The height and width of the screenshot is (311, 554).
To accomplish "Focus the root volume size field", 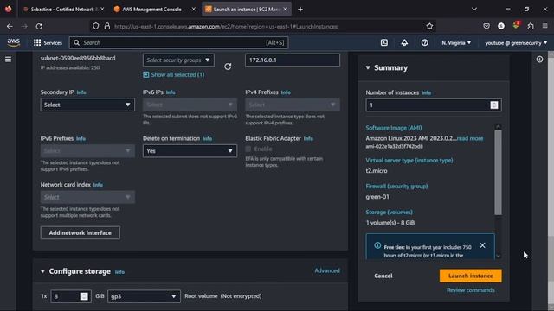I will click(71, 296).
